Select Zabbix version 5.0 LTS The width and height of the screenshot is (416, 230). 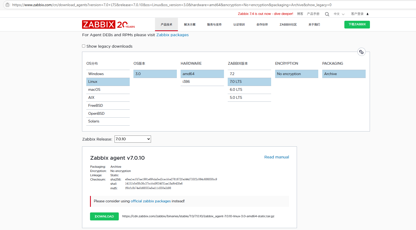249,98
